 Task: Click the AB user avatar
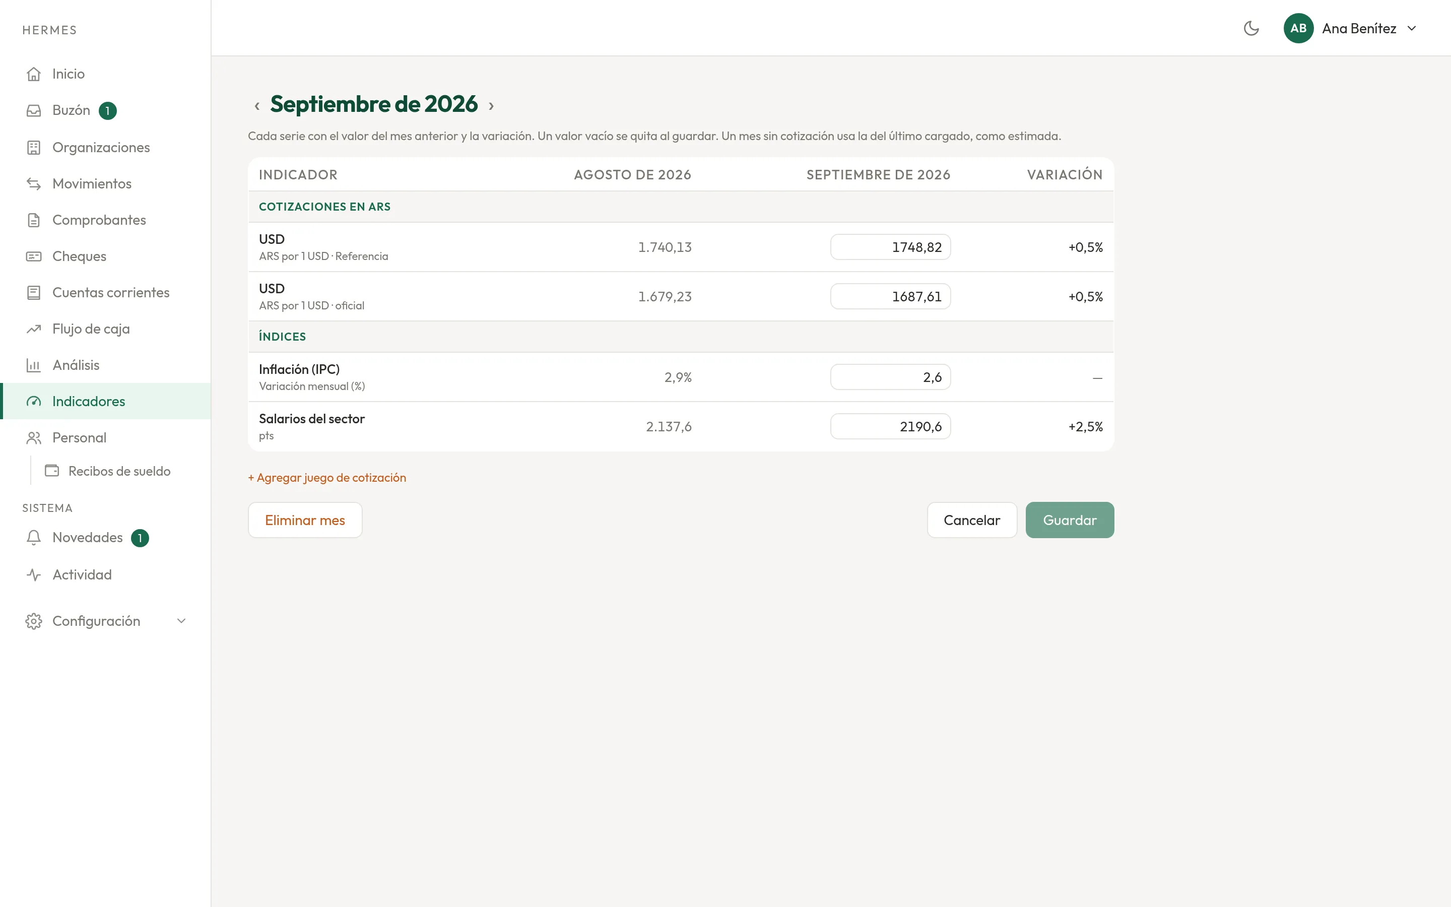click(x=1298, y=28)
